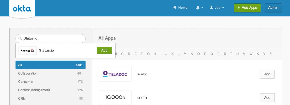
Task: Open the Content Management category
Action: [x=50, y=90]
